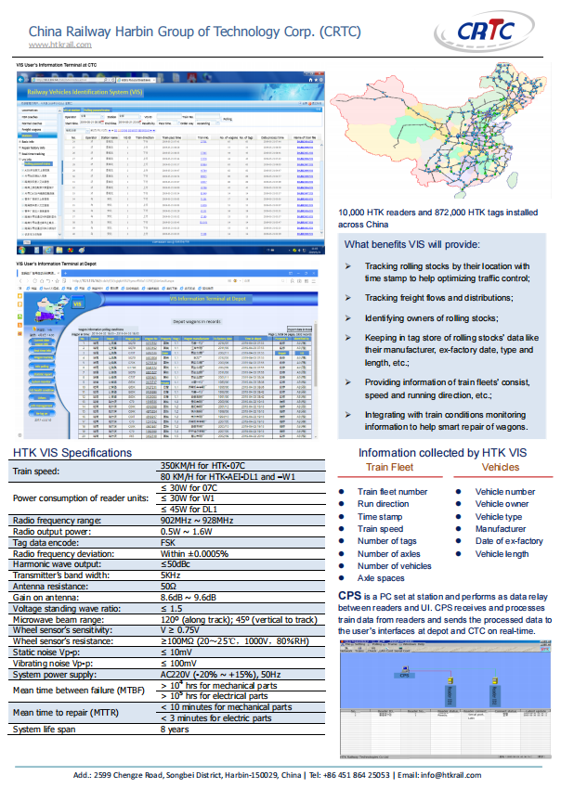Click the CRTC logo in the header
This screenshot has width=561, height=788.
[485, 32]
